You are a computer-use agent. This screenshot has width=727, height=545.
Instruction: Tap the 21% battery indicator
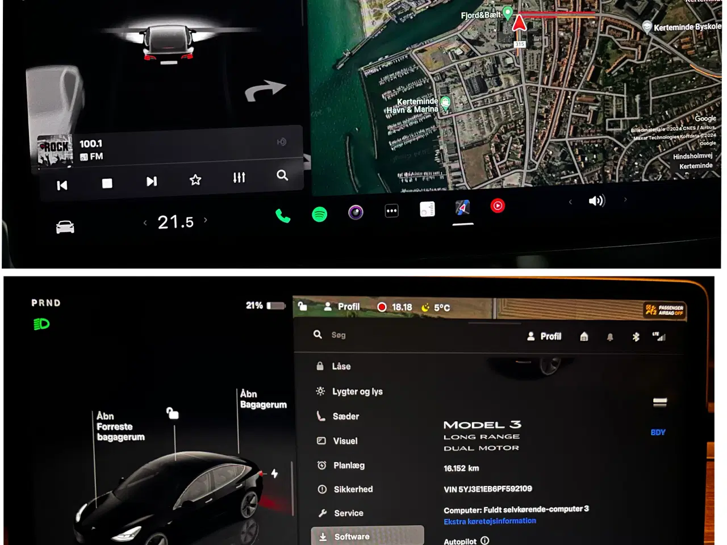click(x=265, y=305)
